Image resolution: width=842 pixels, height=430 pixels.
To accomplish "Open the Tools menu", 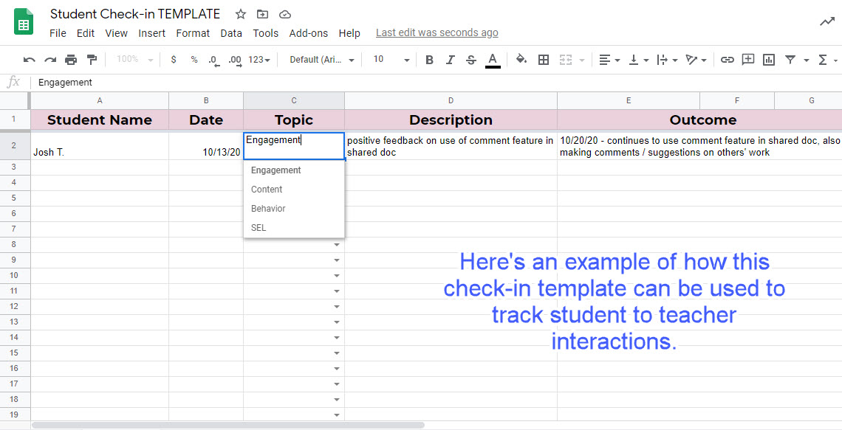I will tap(266, 33).
